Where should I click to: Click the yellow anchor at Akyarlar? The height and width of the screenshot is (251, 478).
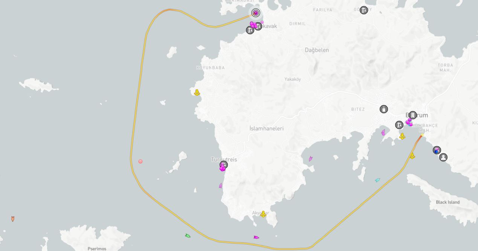263,214
